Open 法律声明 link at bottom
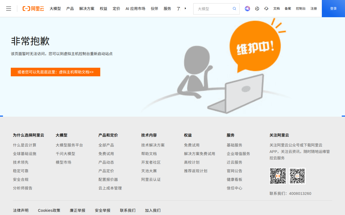 click(x=21, y=210)
